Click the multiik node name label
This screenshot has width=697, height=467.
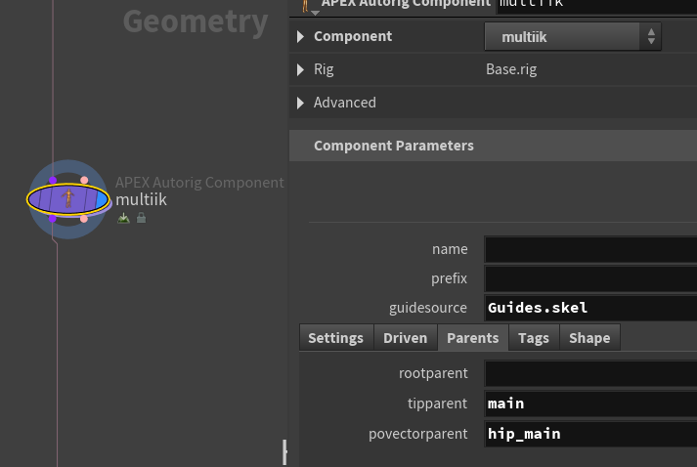141,199
